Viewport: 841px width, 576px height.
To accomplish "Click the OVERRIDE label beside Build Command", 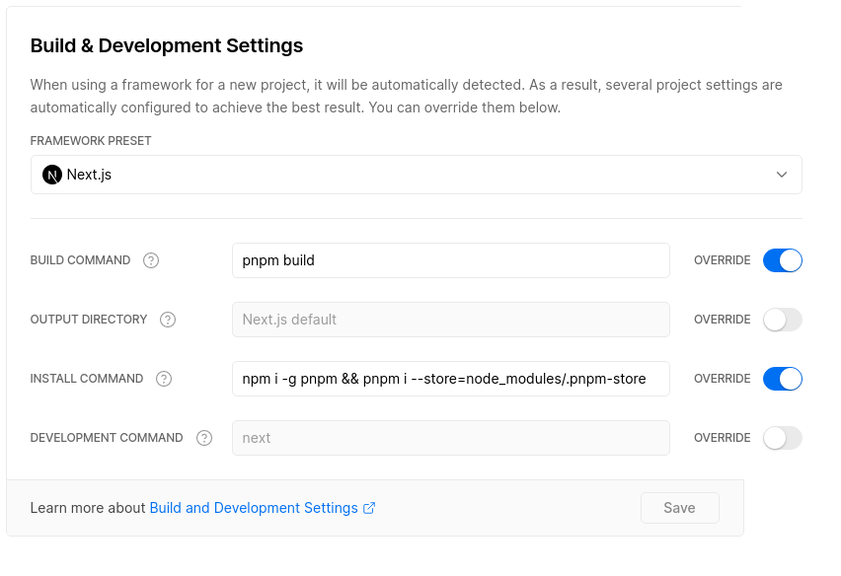I will (x=722, y=260).
